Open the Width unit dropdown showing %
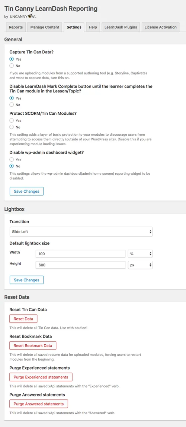The width and height of the screenshot is (186, 427). coord(140,254)
